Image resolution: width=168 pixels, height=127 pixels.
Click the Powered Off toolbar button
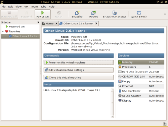(x=9, y=14)
